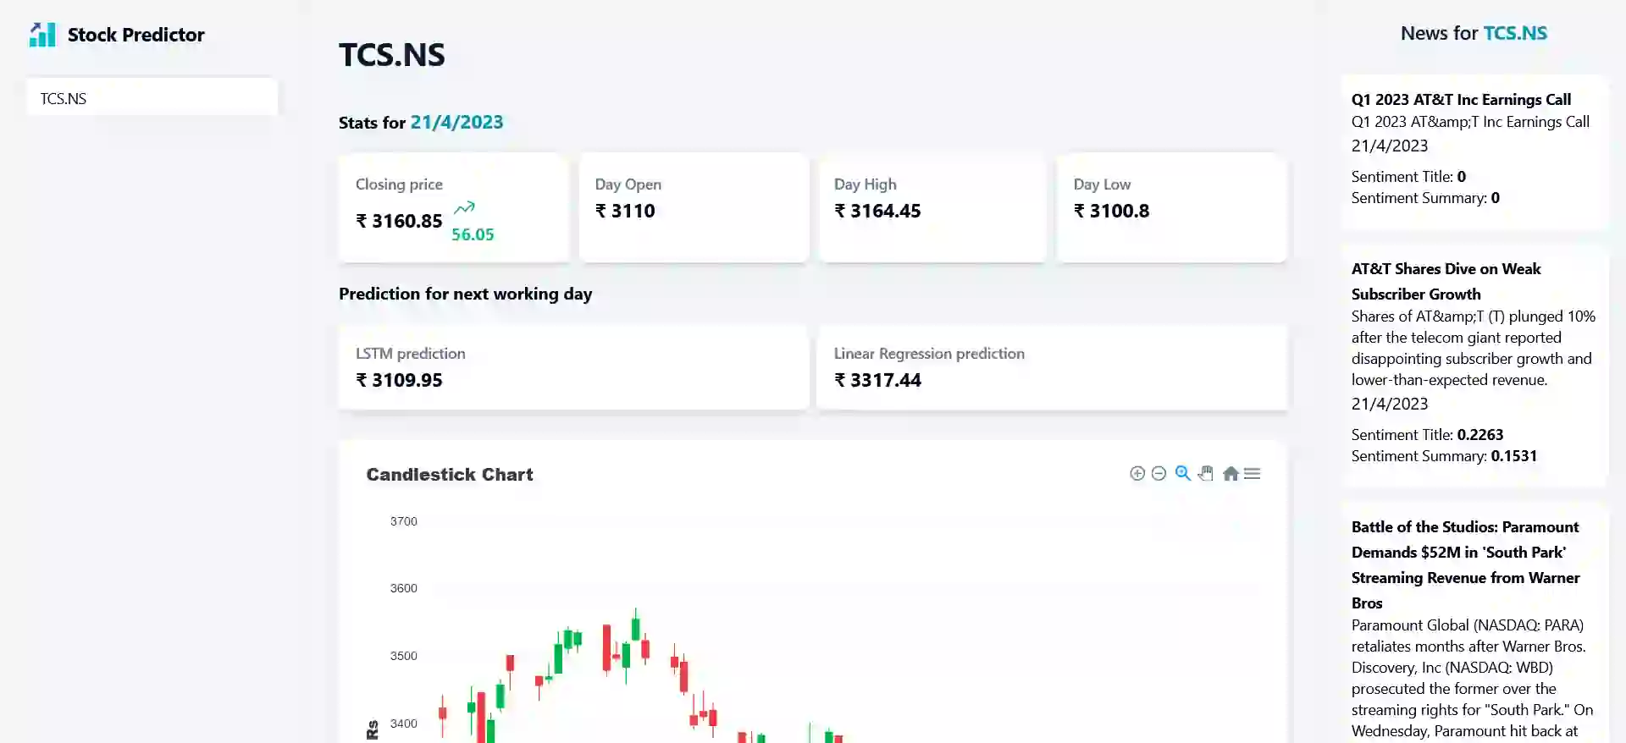
Task: Click the Day High stat card
Action: pyautogui.click(x=932, y=207)
